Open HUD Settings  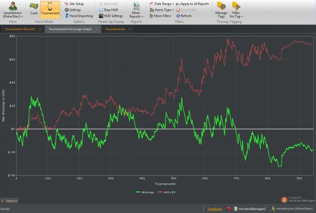(x=113, y=16)
